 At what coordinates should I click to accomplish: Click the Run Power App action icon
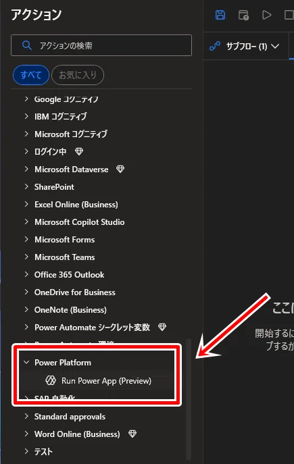click(51, 380)
